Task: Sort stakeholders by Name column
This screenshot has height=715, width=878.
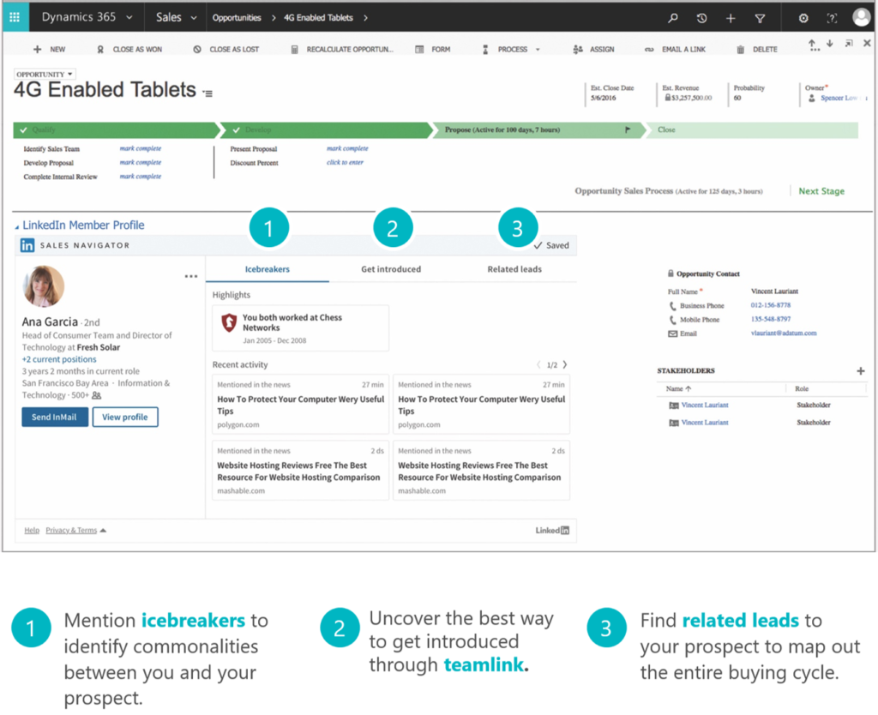Action: (x=678, y=388)
